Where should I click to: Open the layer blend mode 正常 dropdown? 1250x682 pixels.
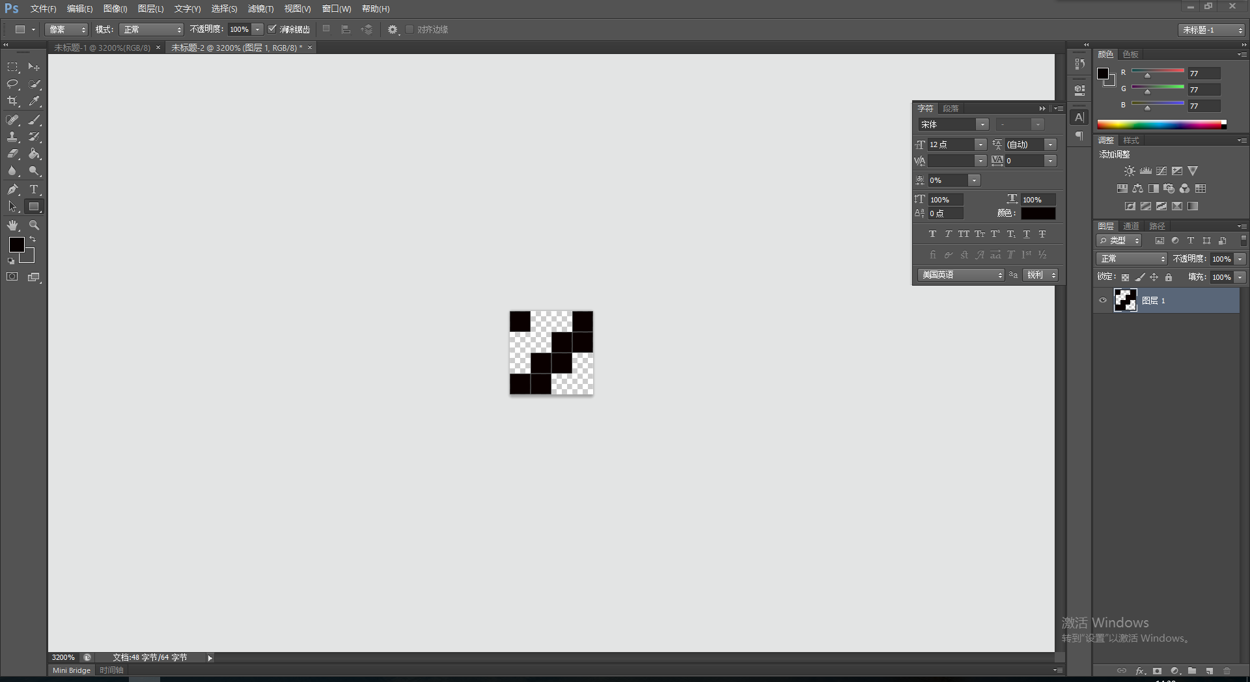pyautogui.click(x=1132, y=259)
